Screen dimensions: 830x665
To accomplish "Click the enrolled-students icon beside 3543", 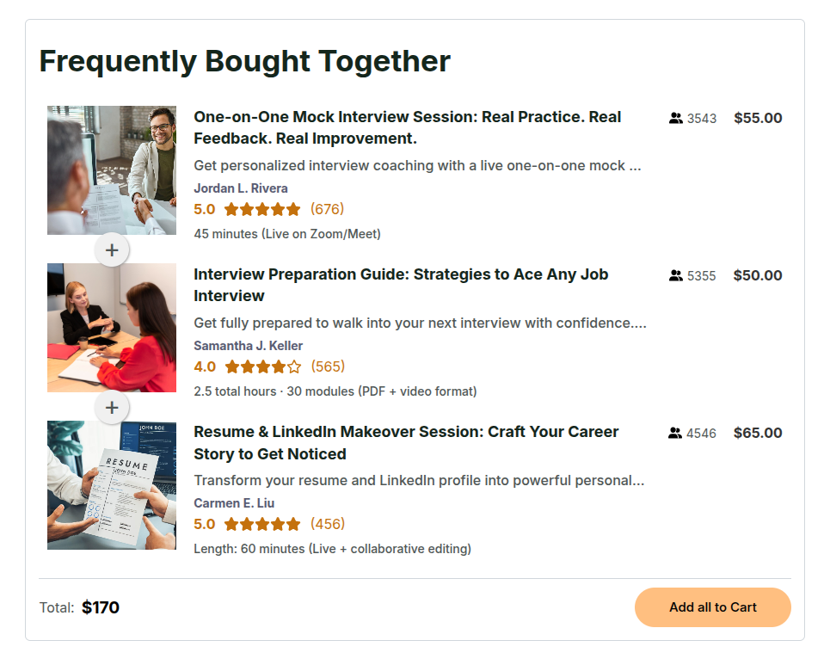I will [675, 119].
